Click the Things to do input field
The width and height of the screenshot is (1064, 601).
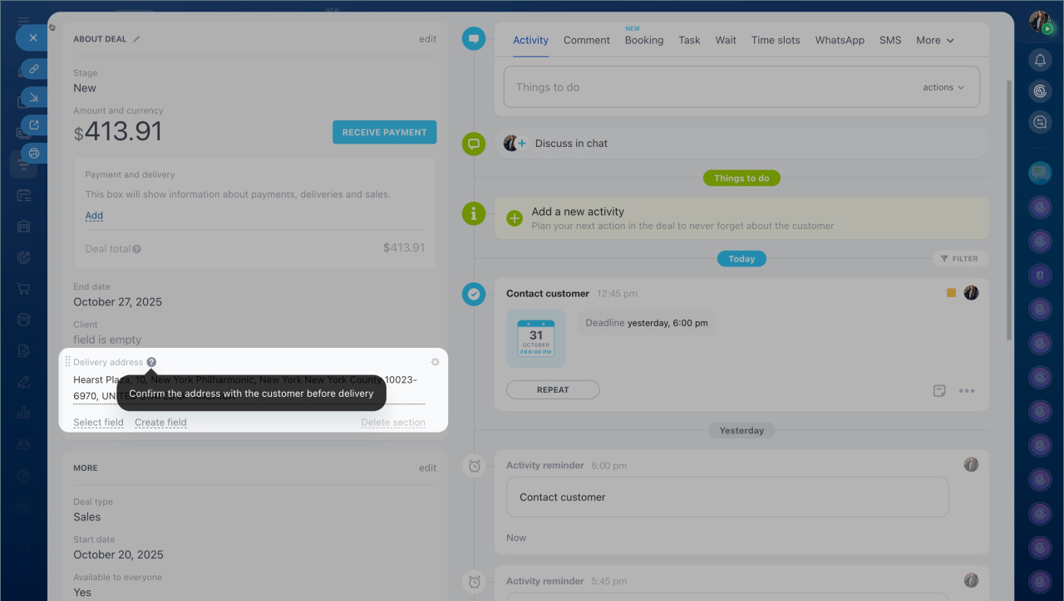click(707, 87)
